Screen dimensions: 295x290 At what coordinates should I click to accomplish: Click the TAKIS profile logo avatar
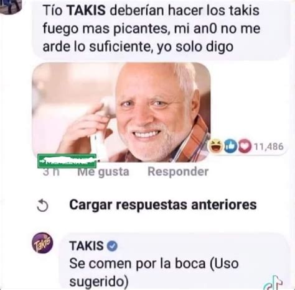42,243
